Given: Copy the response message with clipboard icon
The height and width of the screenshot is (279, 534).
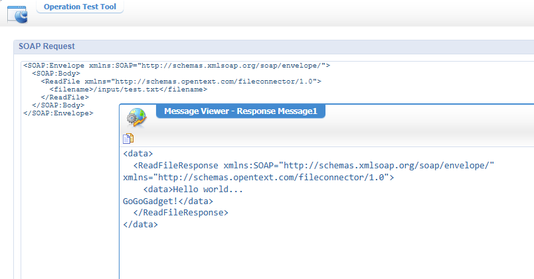Looking at the screenshot, I should pyautogui.click(x=128, y=139).
